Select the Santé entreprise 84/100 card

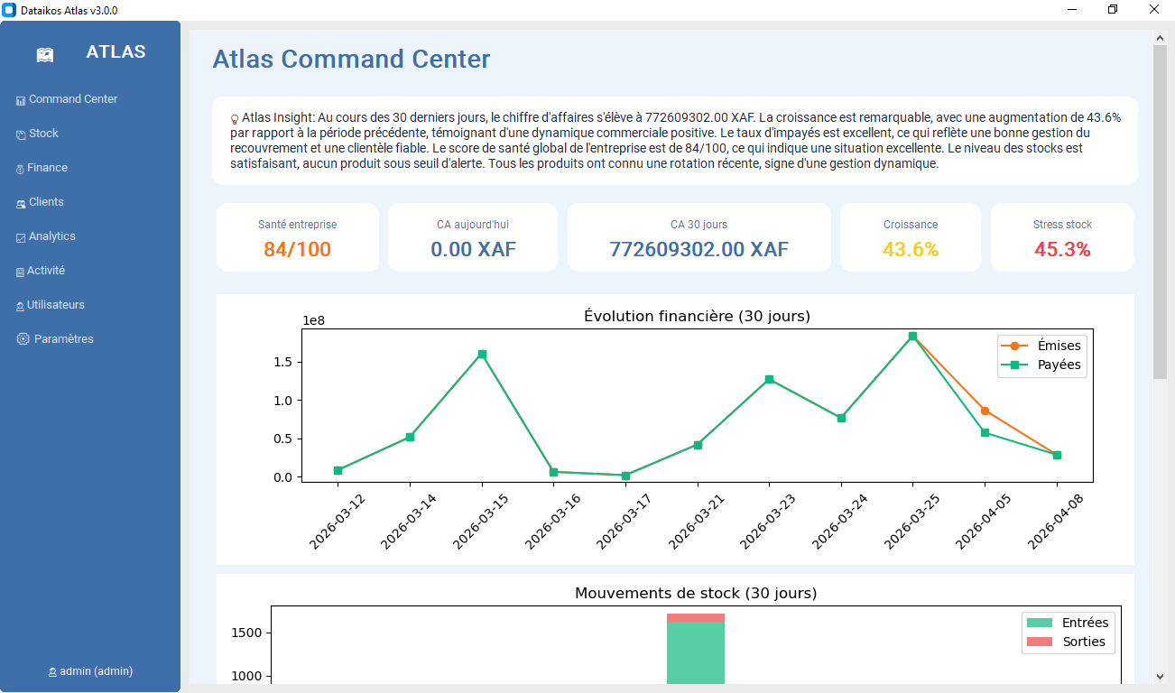(x=298, y=237)
